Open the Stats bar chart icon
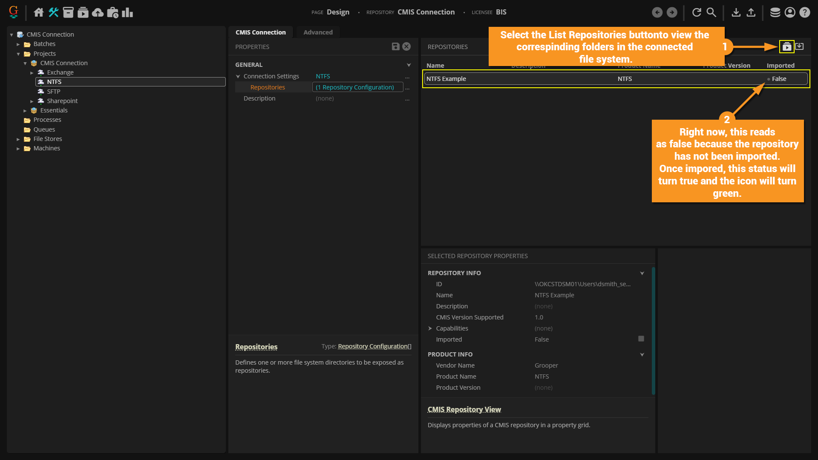This screenshot has width=818, height=460. 127,12
